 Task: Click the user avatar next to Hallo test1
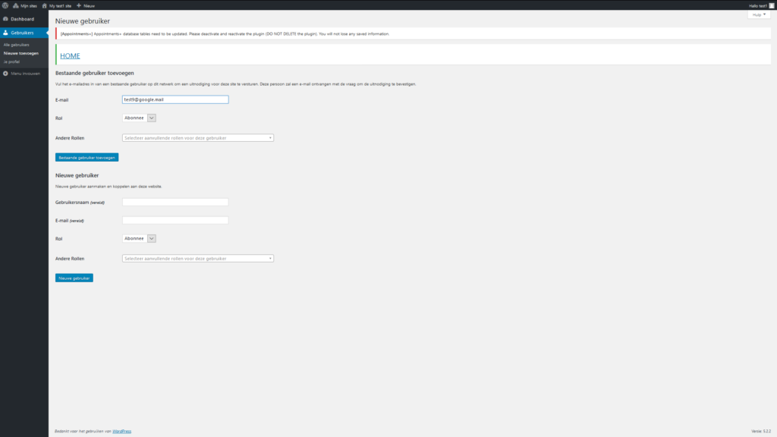tap(772, 5)
